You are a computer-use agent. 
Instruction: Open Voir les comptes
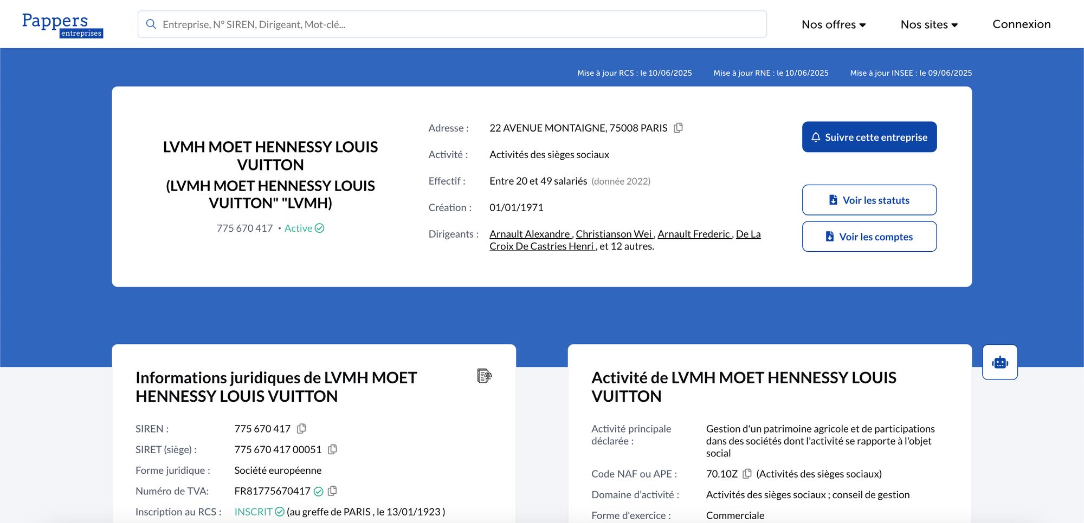coord(869,237)
